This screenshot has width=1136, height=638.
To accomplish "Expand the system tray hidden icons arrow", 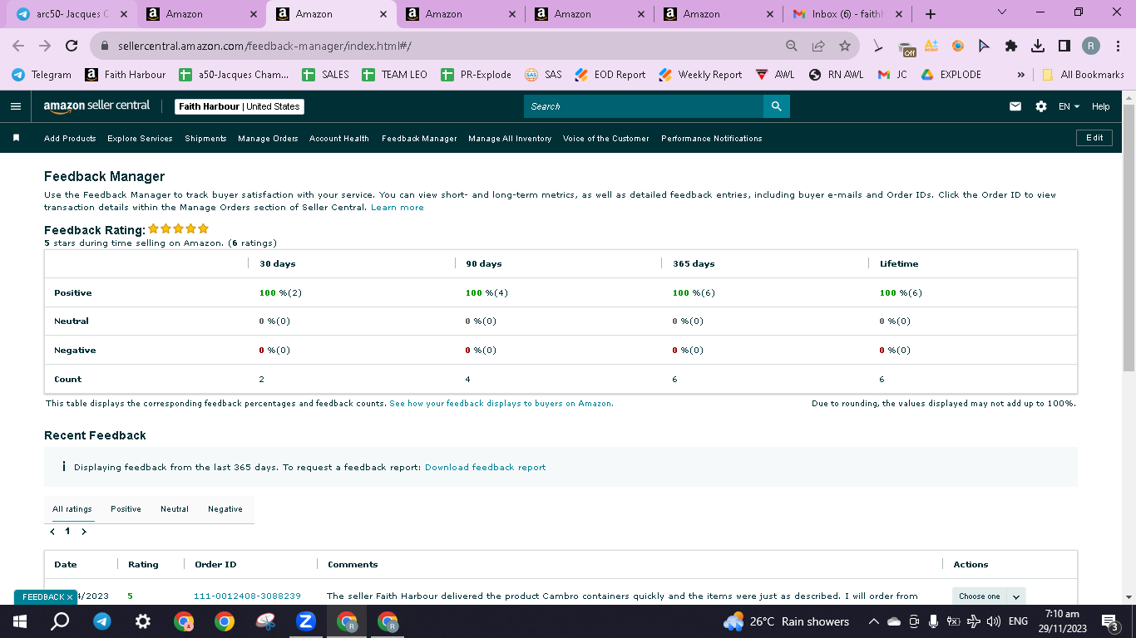I will (873, 621).
